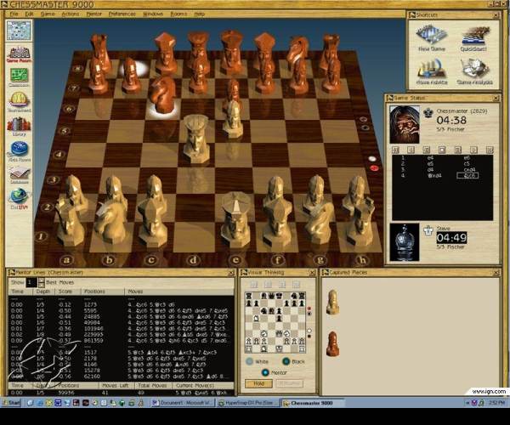Open the Actions menu

coord(70,14)
